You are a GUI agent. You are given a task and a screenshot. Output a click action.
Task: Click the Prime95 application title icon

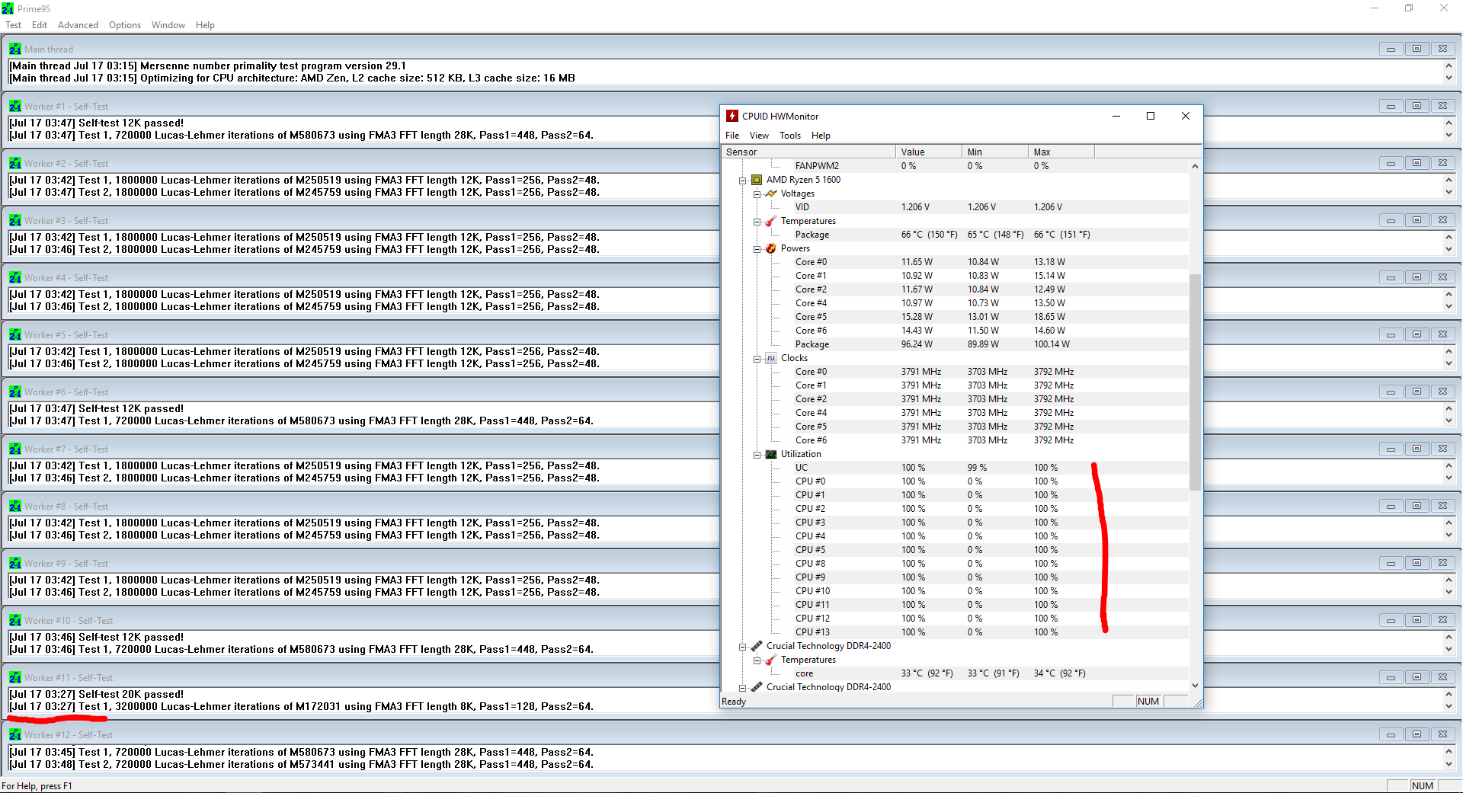(x=8, y=8)
